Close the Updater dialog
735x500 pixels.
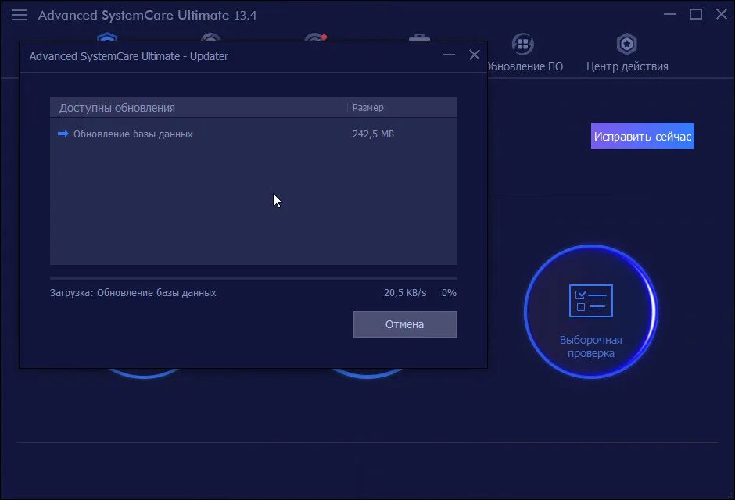tap(475, 55)
